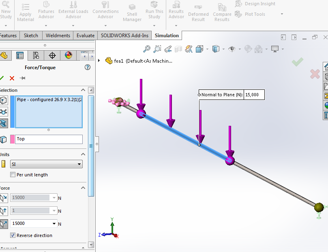328x252 pixels.
Task: Enable Per unit length checkbox
Action: (x=13, y=175)
